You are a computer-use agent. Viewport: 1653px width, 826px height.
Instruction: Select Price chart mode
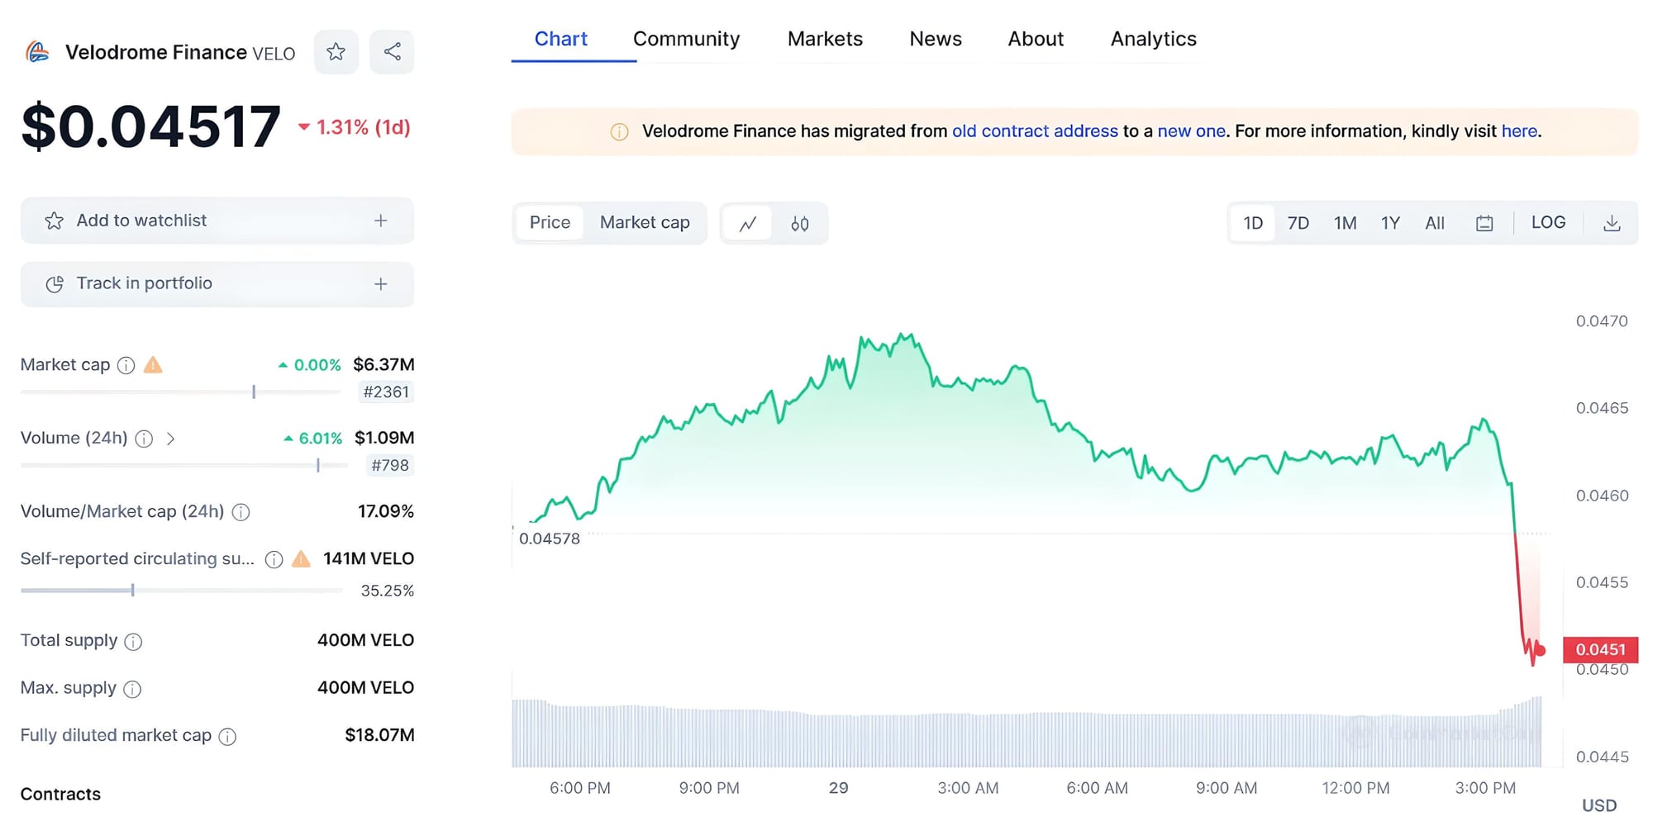[550, 222]
